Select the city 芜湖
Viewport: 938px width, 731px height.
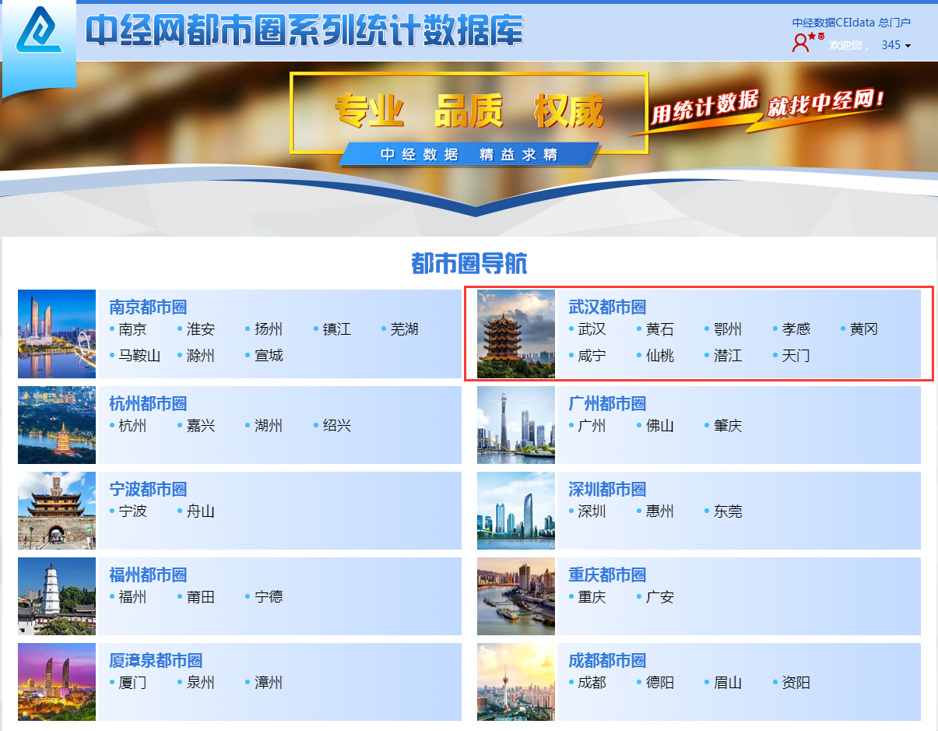click(405, 329)
